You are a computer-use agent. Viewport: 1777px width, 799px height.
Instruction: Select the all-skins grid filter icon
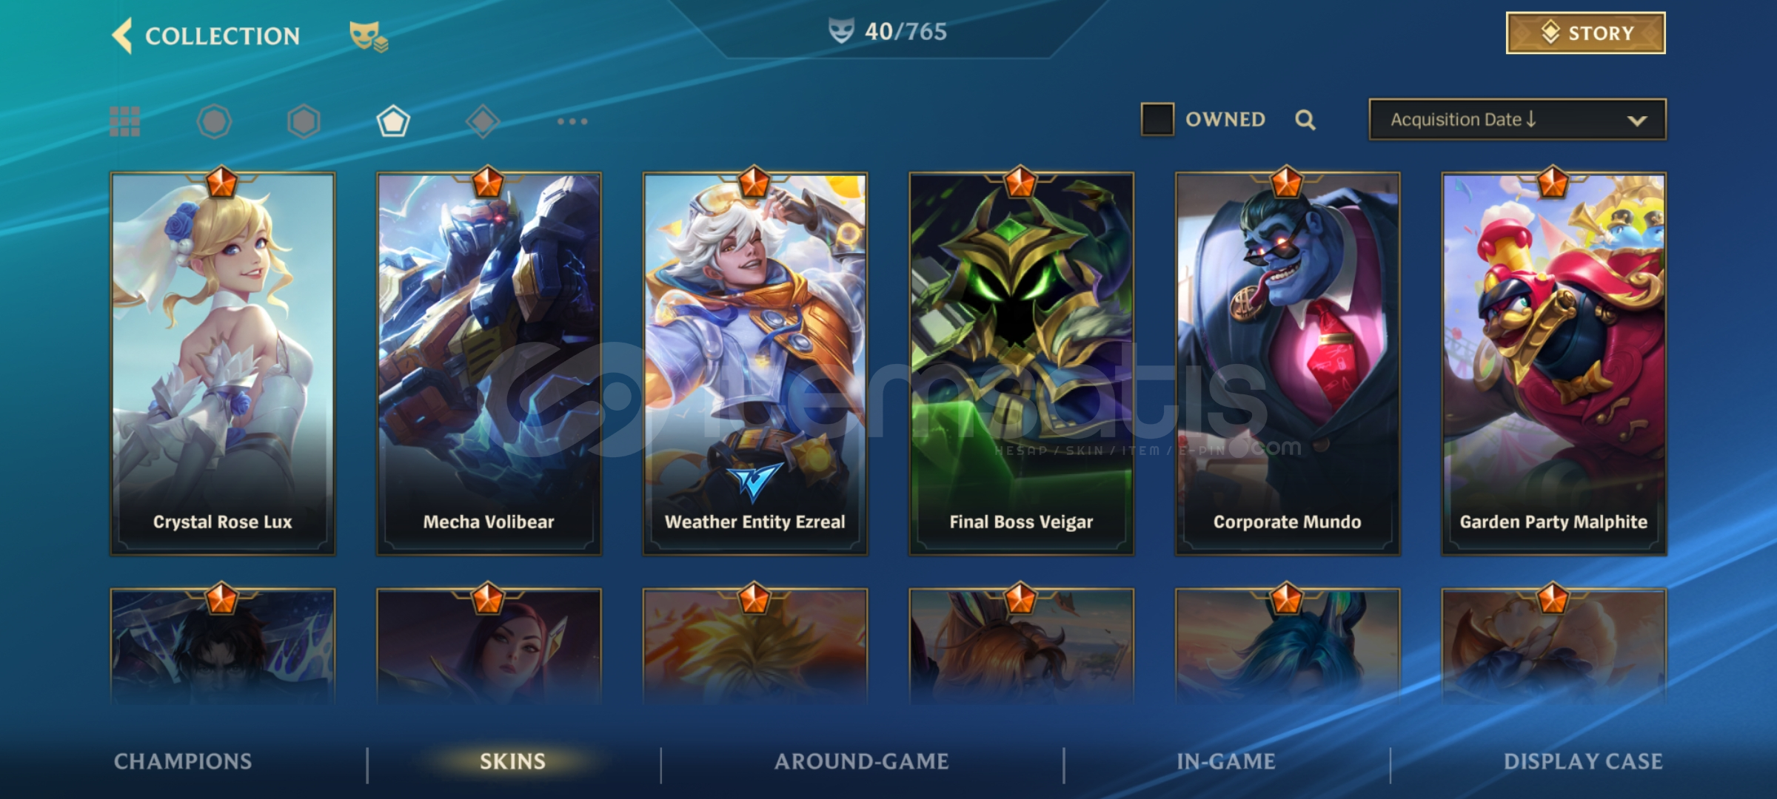point(125,121)
